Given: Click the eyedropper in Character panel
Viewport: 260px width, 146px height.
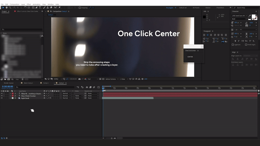Looking at the screenshot, I should tap(250, 15).
